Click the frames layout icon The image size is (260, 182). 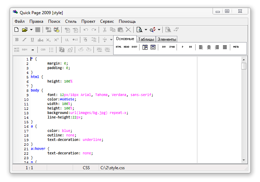click(x=145, y=47)
